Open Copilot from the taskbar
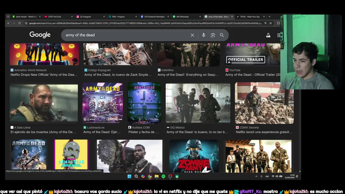 coord(143,176)
